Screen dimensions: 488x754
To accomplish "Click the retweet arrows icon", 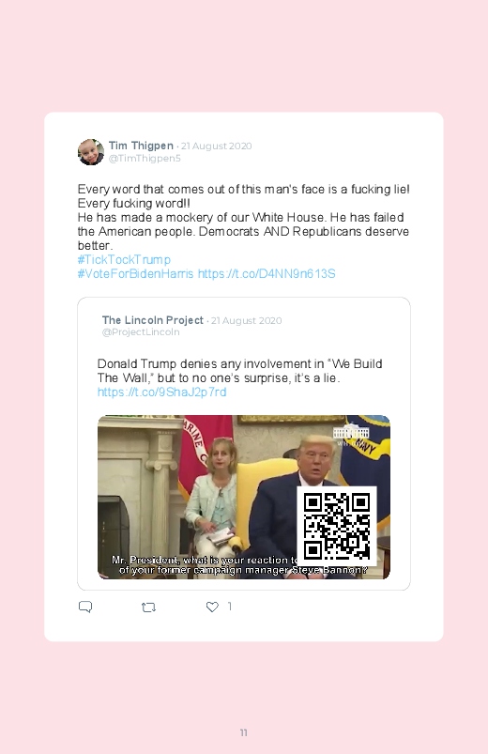I will tap(148, 608).
